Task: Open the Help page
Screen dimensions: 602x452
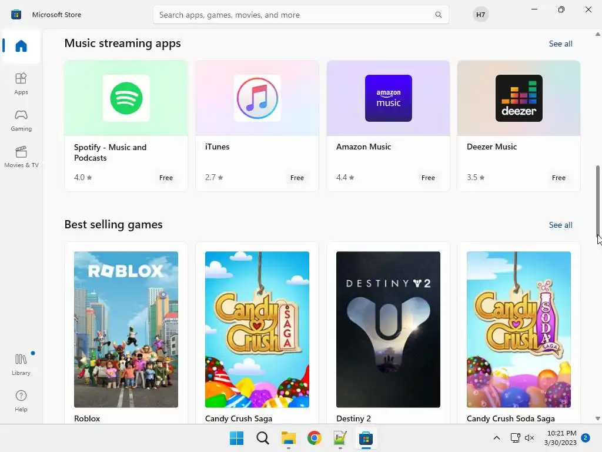Action: tap(21, 401)
